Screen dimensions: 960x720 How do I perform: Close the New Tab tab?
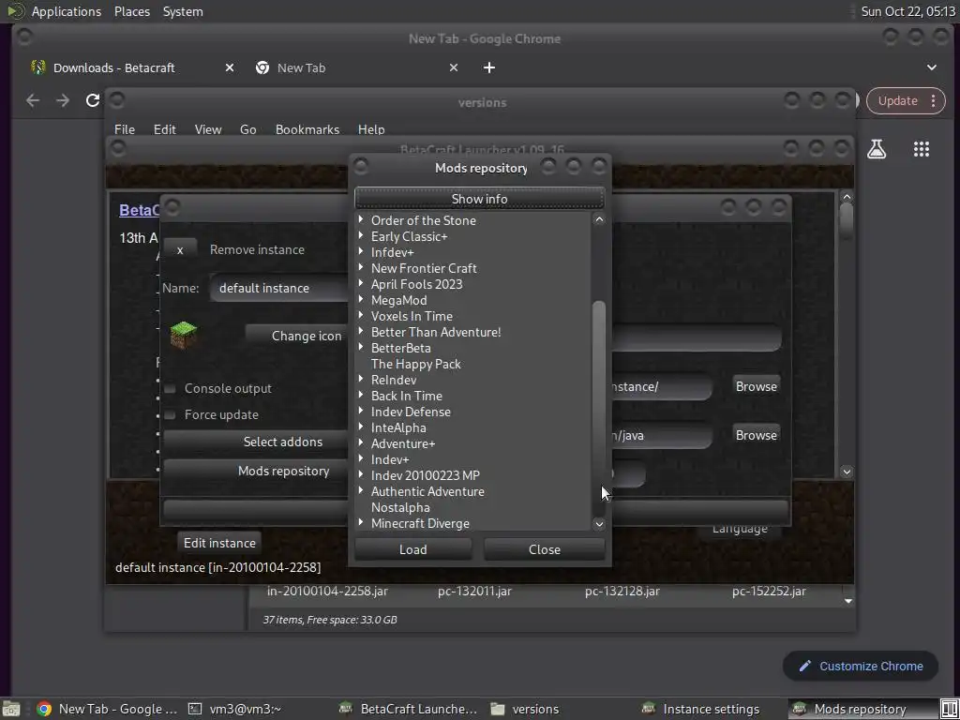[453, 67]
